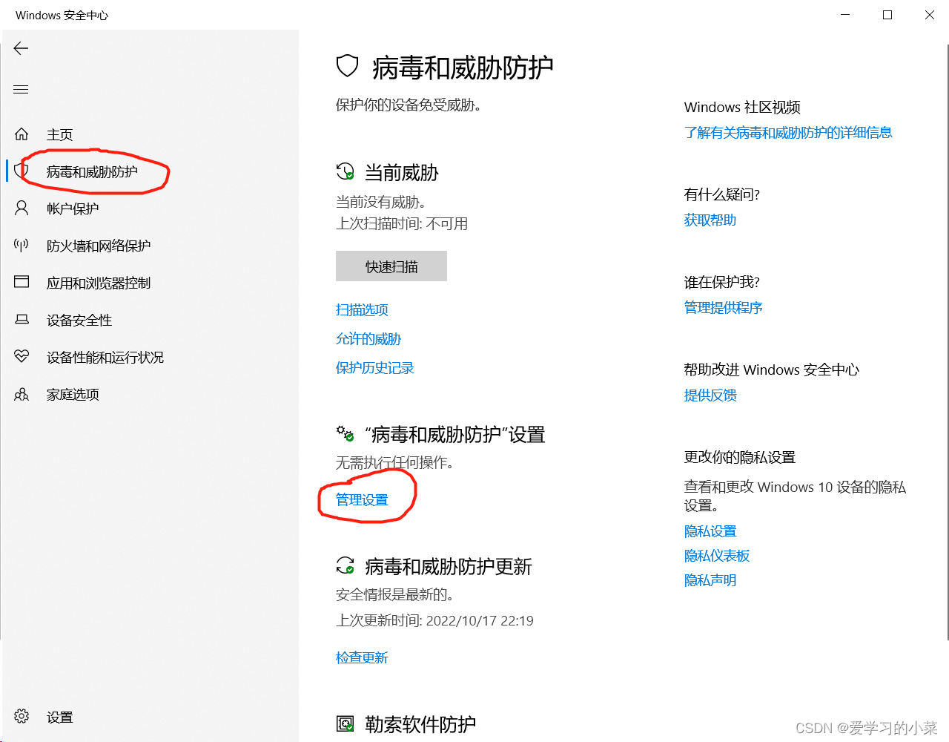Open the 隐私仪表板 link
Viewport: 949px width, 742px height.
pos(717,556)
